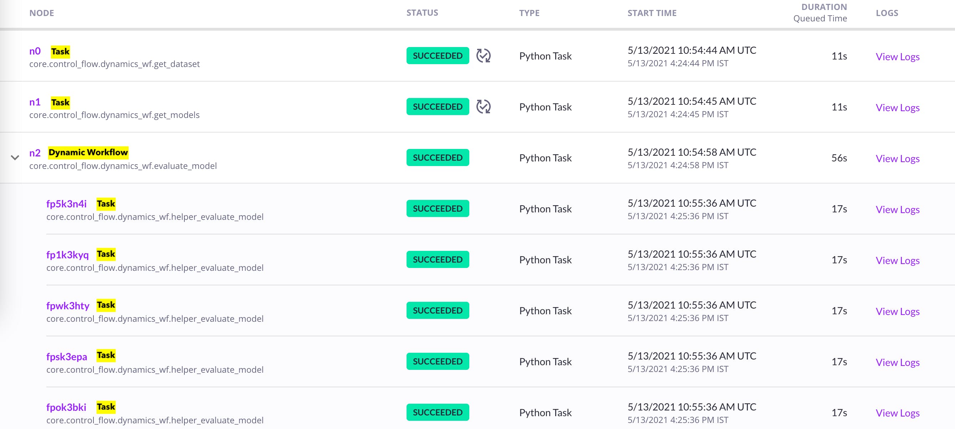
Task: Click the DURATION column header
Action: click(x=824, y=7)
